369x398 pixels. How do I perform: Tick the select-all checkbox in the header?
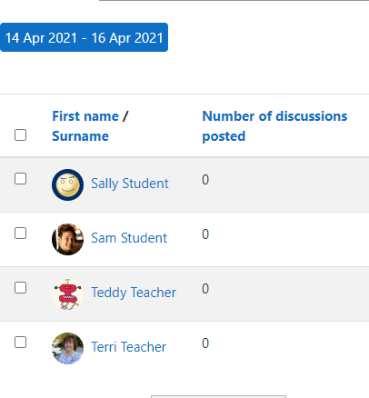pos(20,135)
